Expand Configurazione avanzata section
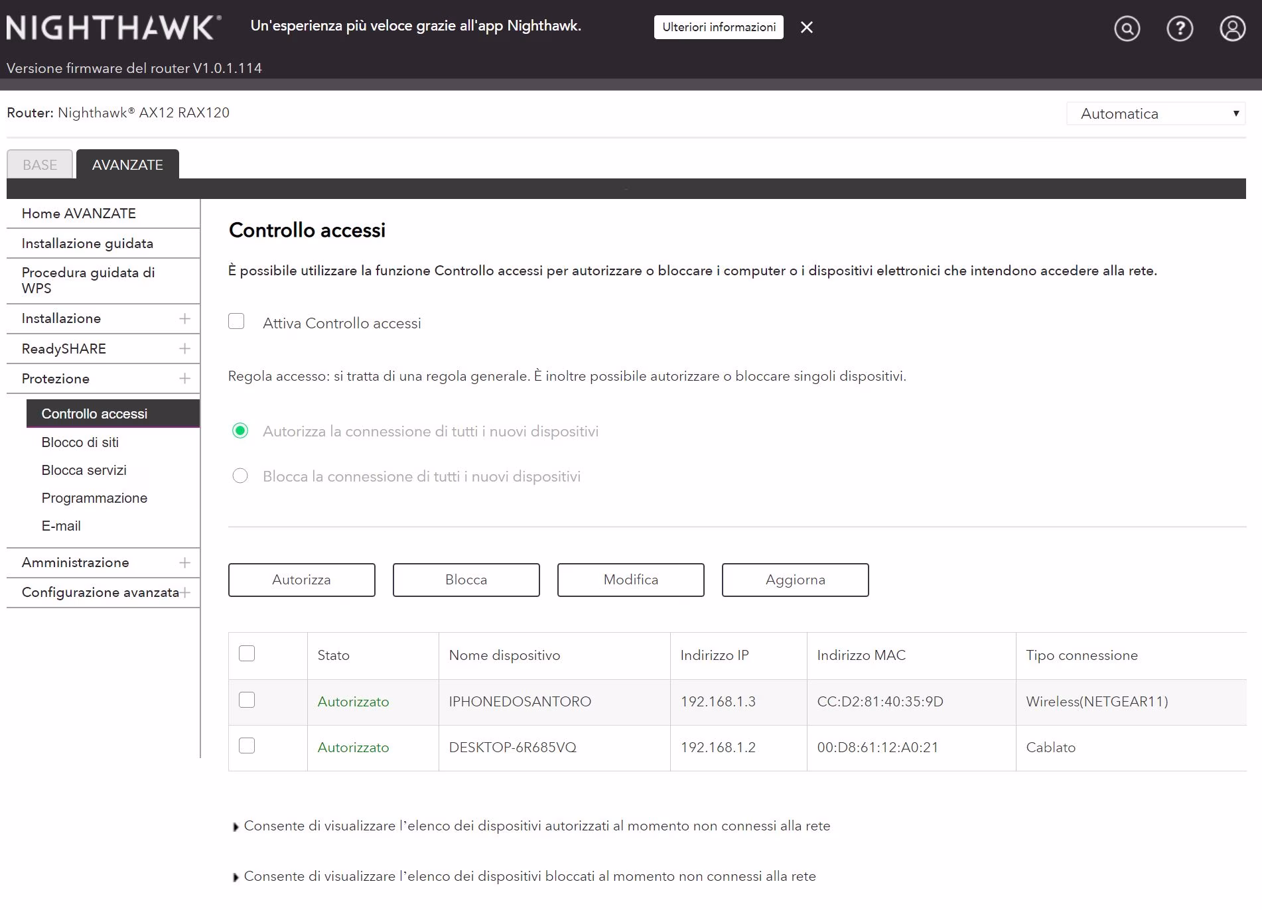The width and height of the screenshot is (1262, 910). pos(103,592)
